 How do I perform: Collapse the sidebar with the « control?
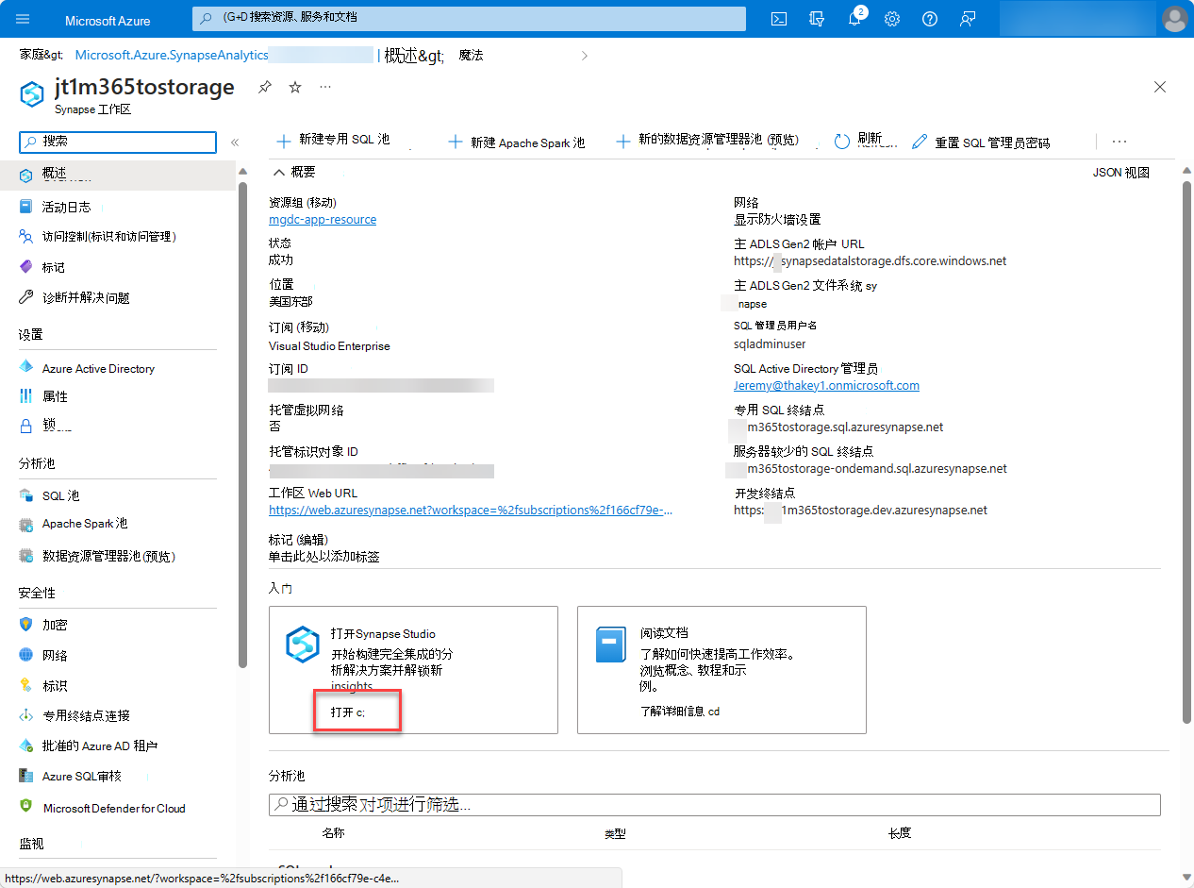click(x=234, y=142)
